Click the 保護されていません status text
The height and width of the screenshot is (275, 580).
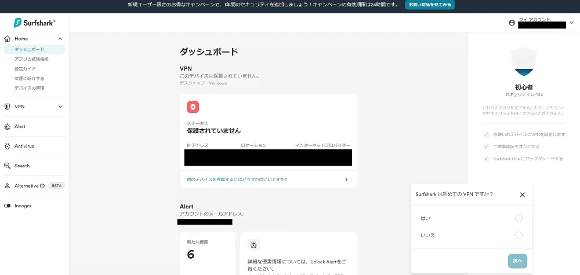(x=214, y=131)
